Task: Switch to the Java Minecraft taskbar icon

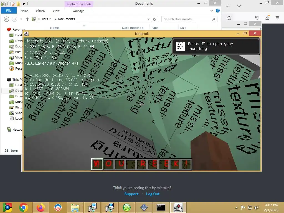Action: 178,207
